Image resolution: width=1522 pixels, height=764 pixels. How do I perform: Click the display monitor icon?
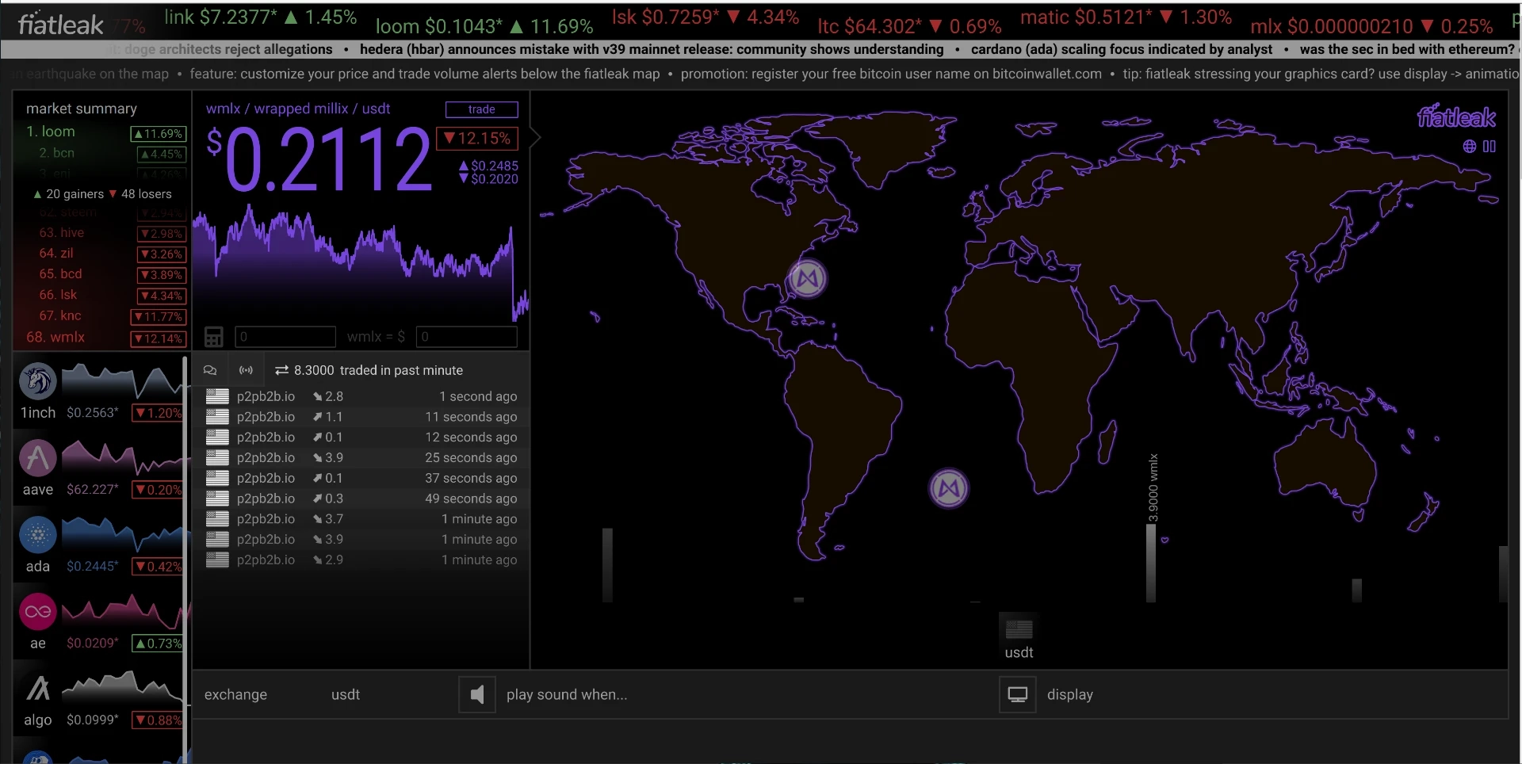point(1018,695)
